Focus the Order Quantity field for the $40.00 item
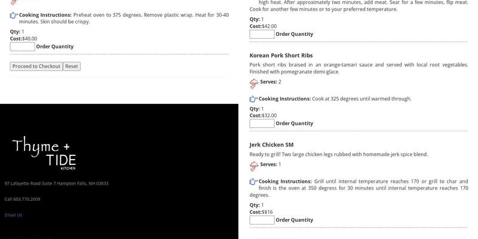478x239 pixels. (22, 47)
